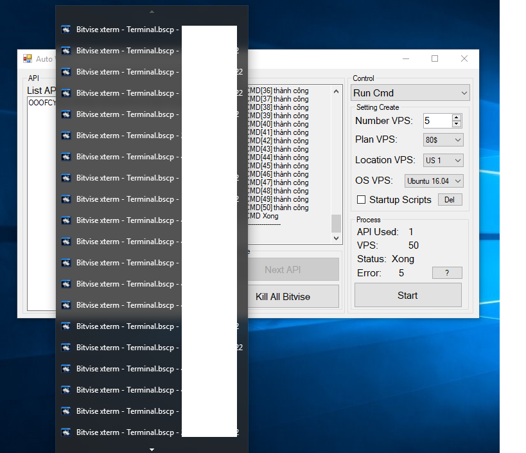Expand the Plan VPS 80$ dropdown

[x=443, y=140]
